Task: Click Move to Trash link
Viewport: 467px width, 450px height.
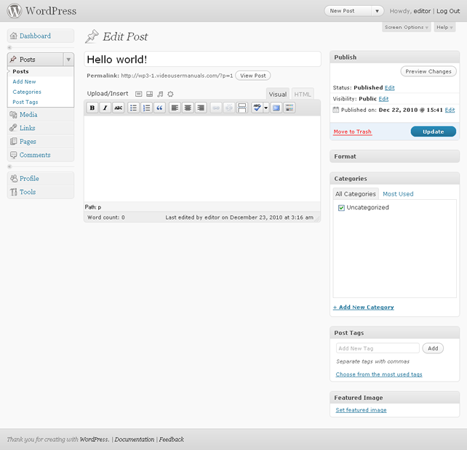Action: tap(352, 132)
